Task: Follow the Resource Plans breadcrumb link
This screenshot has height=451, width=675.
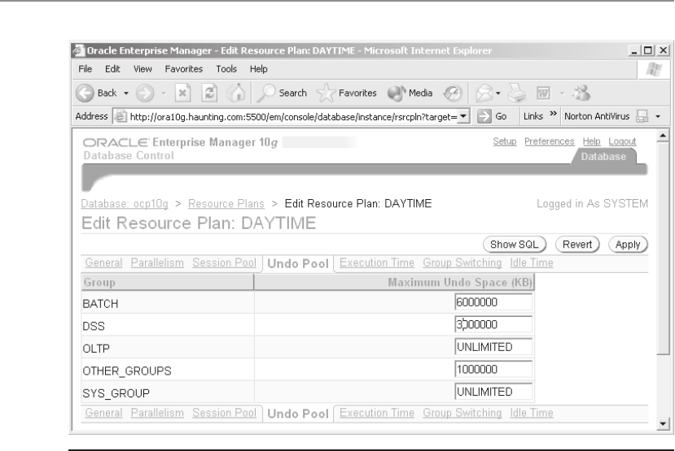Action: (226, 204)
